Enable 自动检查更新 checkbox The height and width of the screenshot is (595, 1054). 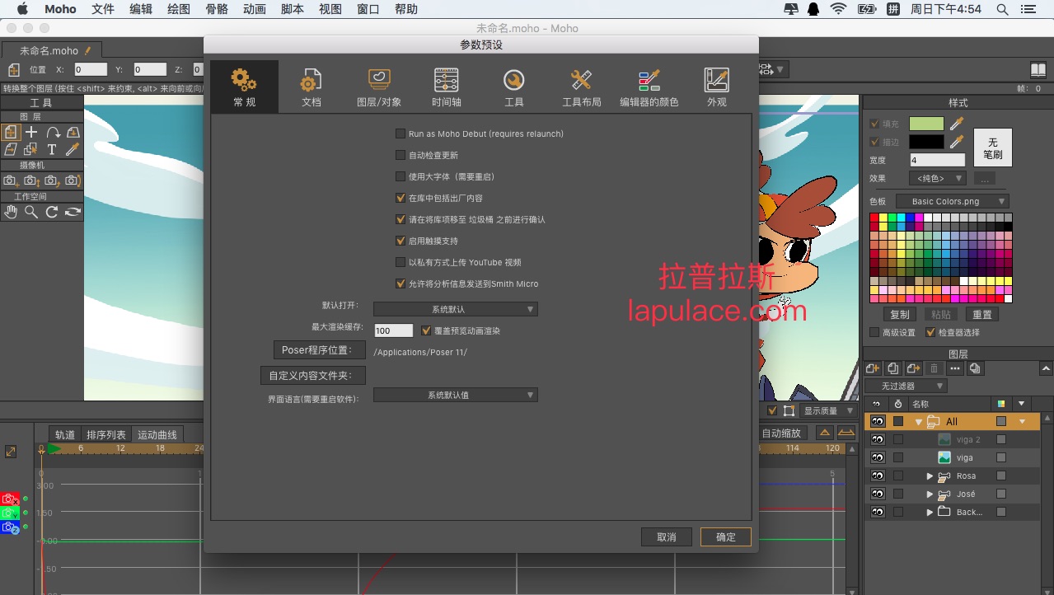pyautogui.click(x=401, y=155)
